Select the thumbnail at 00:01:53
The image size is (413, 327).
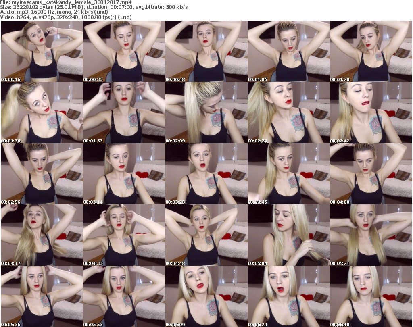124,112
